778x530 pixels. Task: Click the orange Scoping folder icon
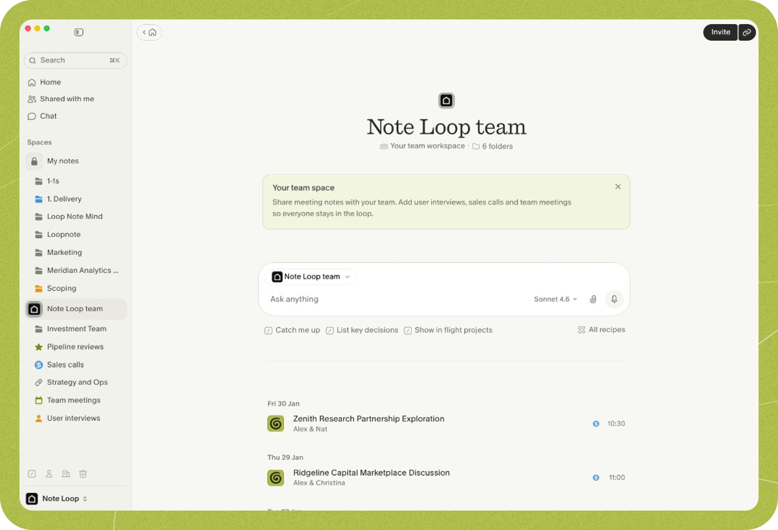39,288
